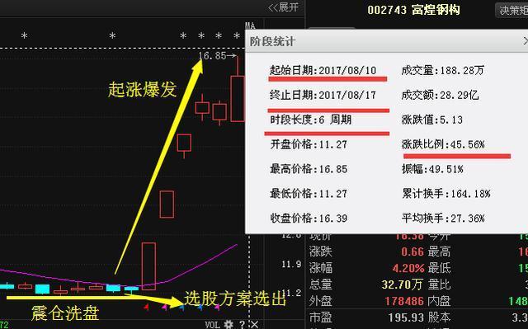
Task: Click the 时段长度:6 周期 entry
Action: (311, 120)
